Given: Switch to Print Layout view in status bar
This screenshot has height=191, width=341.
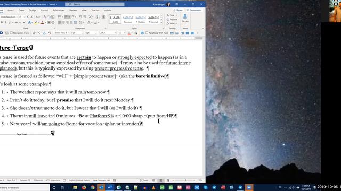Looking at the screenshot, I should (x=161, y=180).
